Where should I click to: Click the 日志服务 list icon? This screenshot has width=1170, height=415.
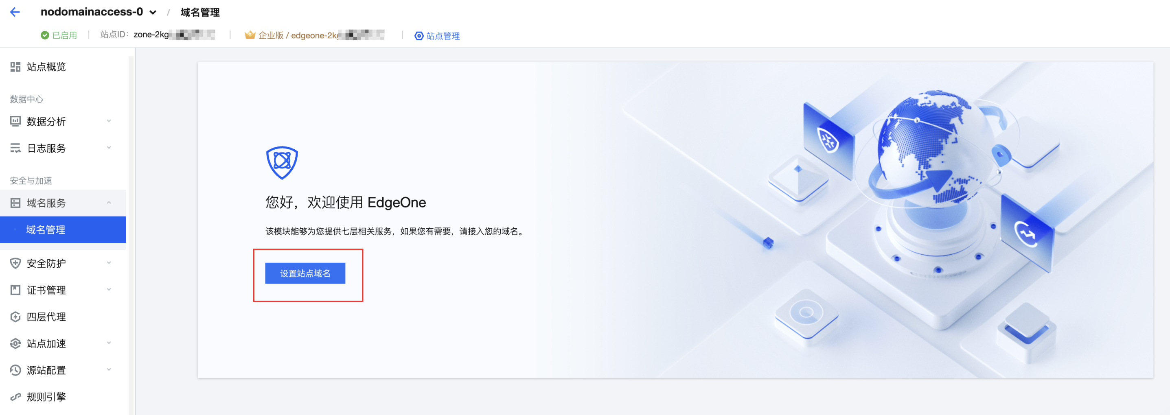[15, 148]
